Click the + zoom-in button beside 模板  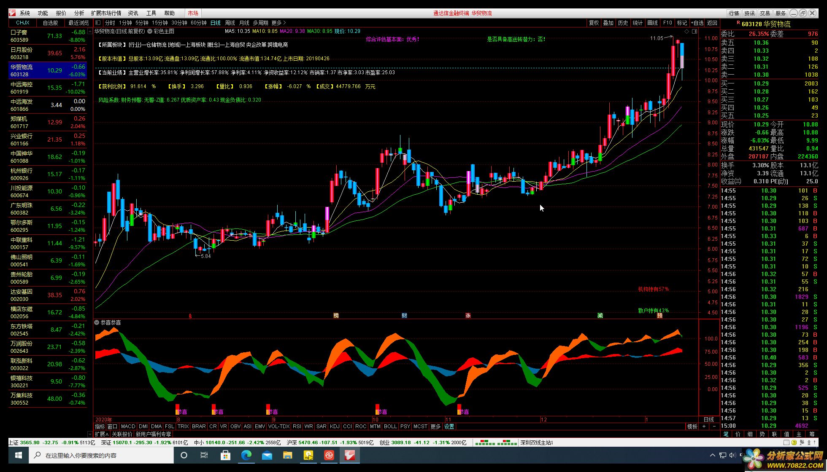pyautogui.click(x=703, y=426)
